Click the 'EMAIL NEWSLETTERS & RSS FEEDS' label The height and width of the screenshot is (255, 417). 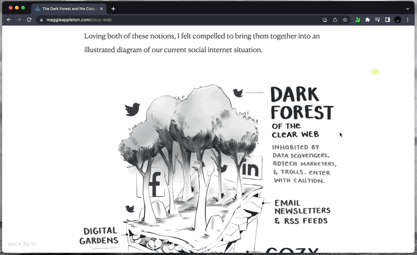302,212
